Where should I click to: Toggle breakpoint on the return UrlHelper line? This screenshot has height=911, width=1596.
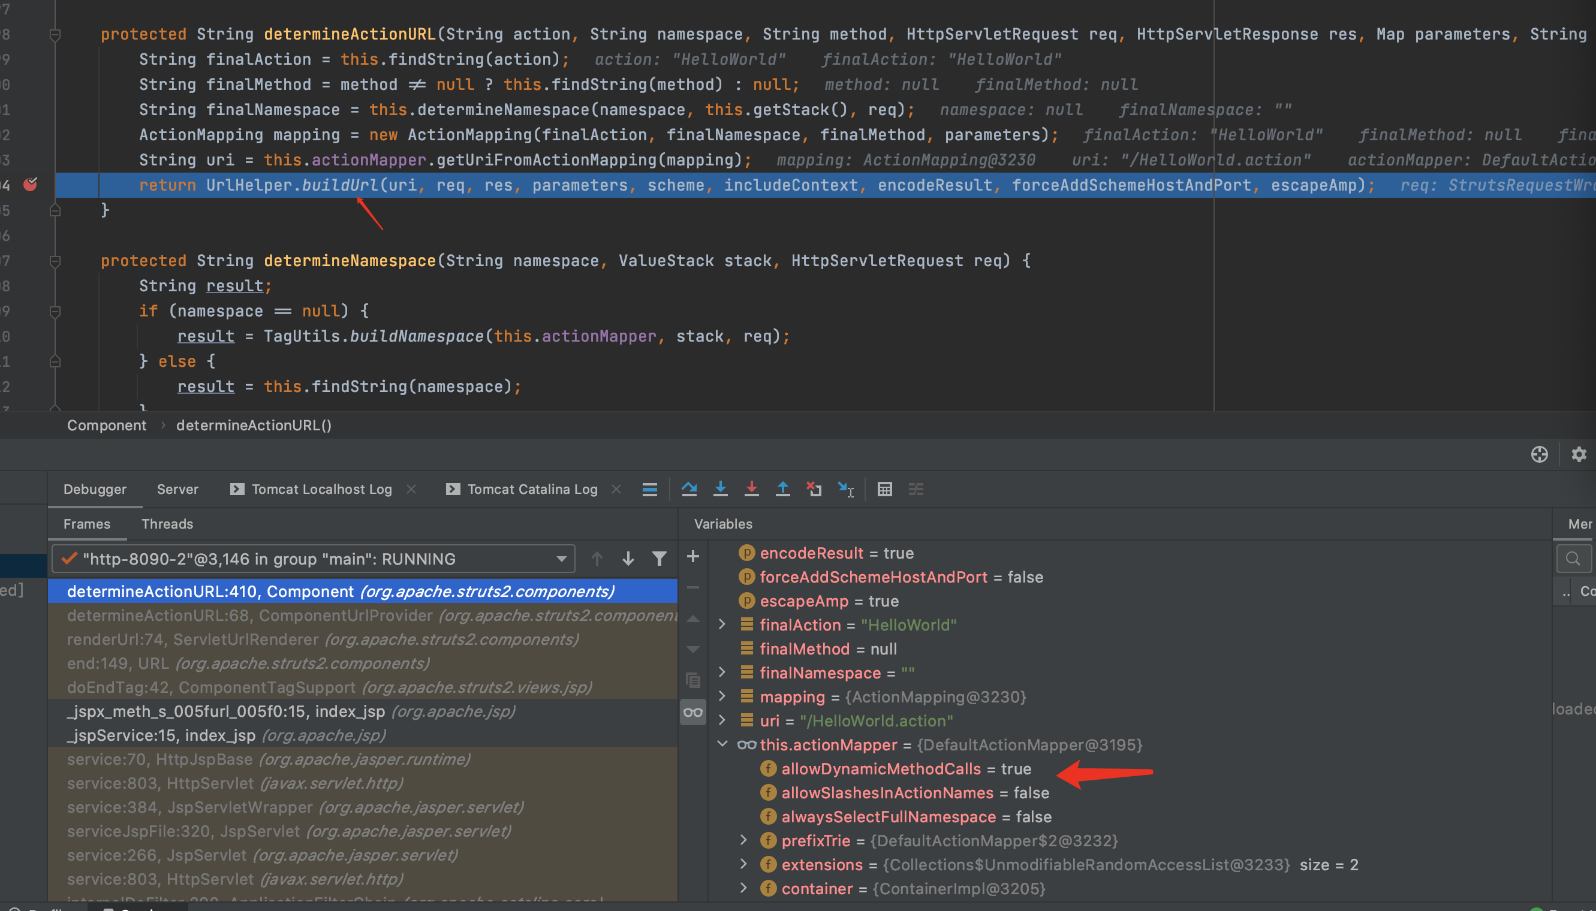[x=30, y=184]
